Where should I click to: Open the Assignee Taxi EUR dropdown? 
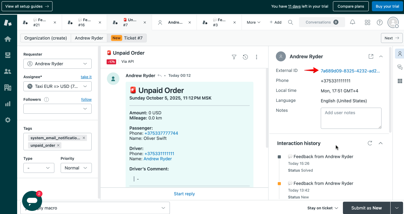(x=57, y=86)
